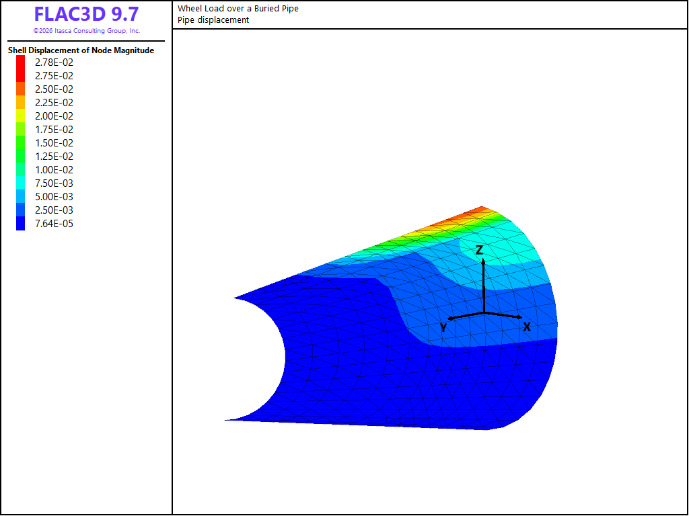Click the orange 2.50E-02 legend swatch
Viewport: 689px width, 516px height.
[21, 89]
